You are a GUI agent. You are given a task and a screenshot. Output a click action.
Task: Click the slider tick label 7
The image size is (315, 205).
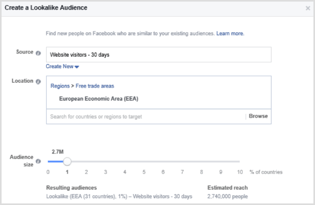coord(182,172)
